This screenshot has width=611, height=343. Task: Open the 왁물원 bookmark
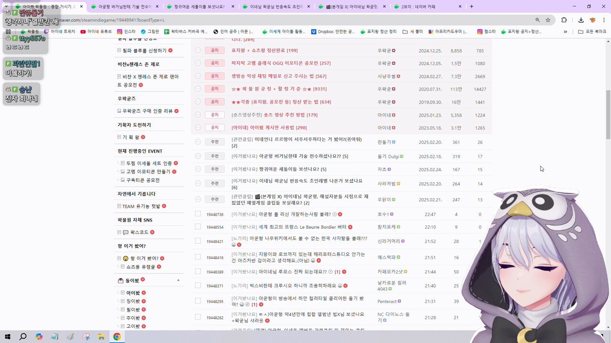click(29, 31)
